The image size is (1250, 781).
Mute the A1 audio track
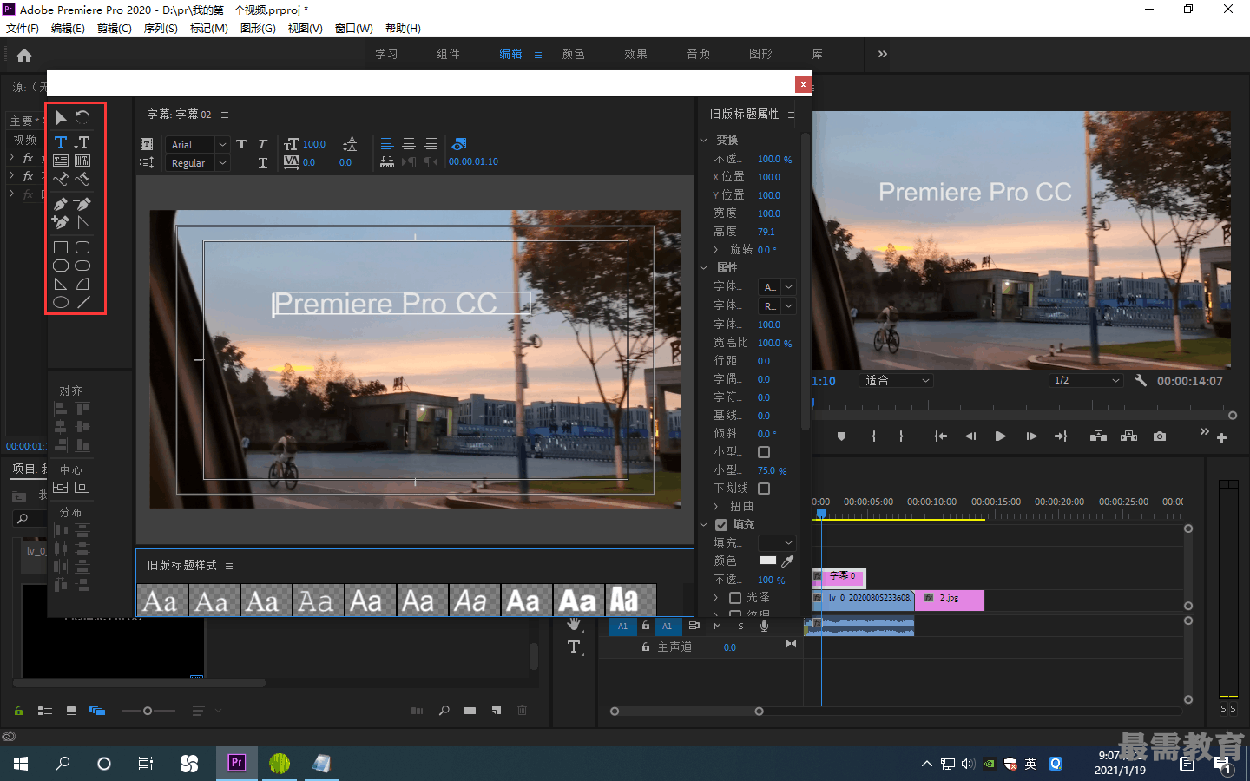click(717, 626)
